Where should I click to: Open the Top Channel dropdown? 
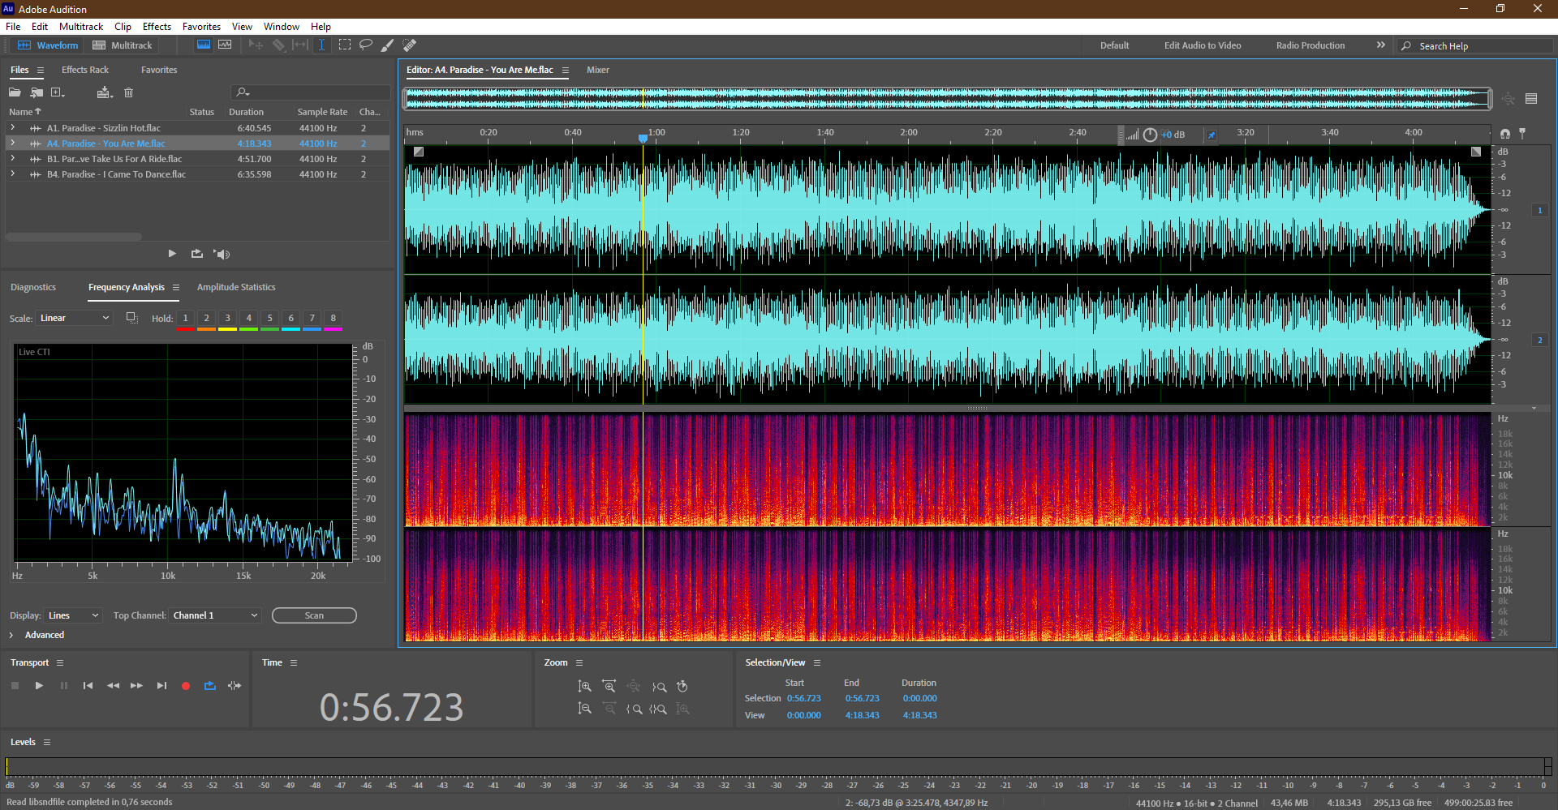214,615
